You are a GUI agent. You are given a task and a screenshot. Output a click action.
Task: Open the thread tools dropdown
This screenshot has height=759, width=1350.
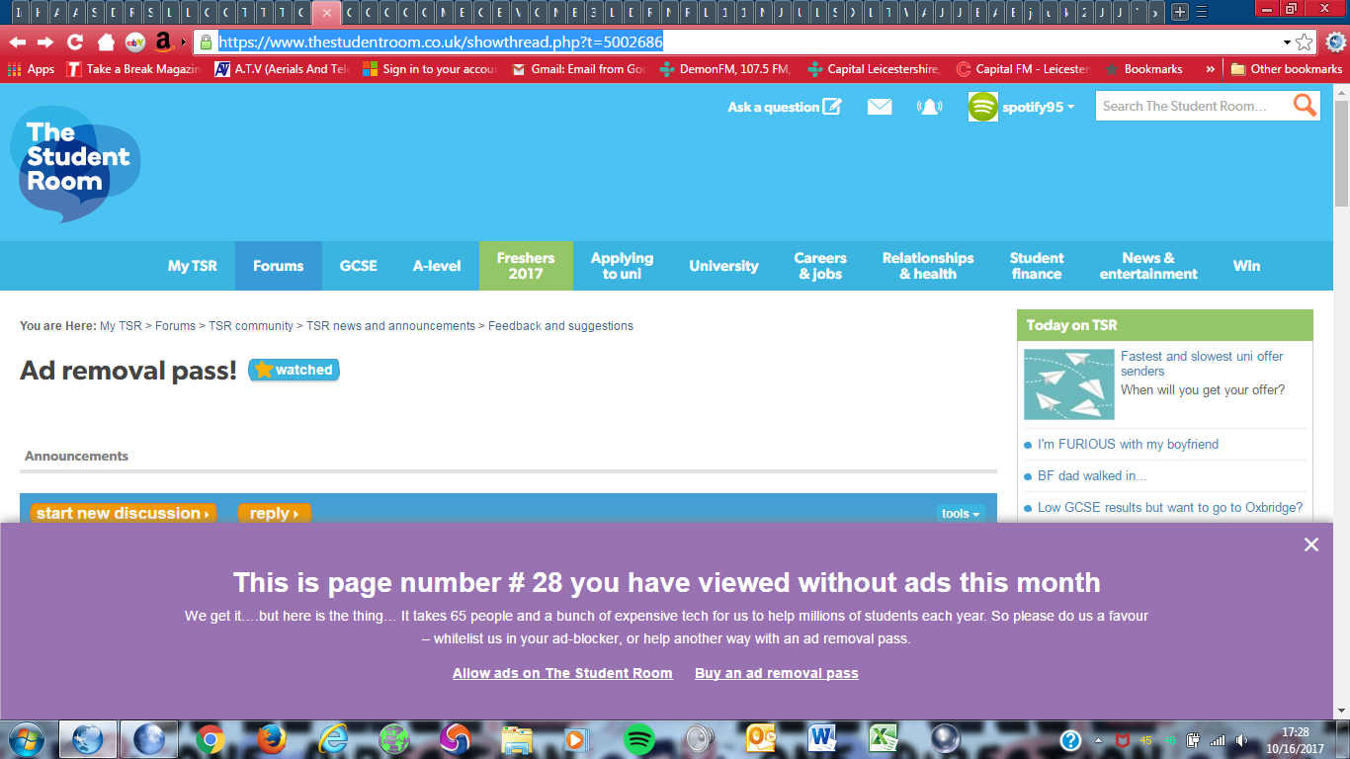coord(960,513)
